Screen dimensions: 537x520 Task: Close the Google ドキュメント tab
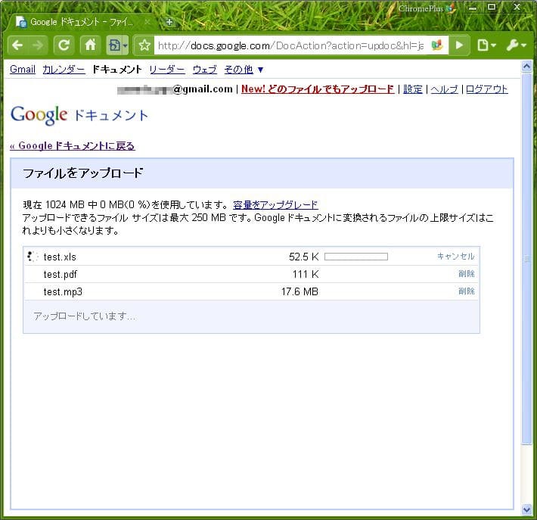tap(147, 22)
